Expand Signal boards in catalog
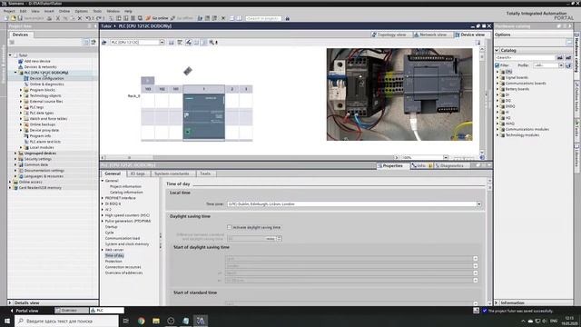The image size is (581, 327). [497, 77]
